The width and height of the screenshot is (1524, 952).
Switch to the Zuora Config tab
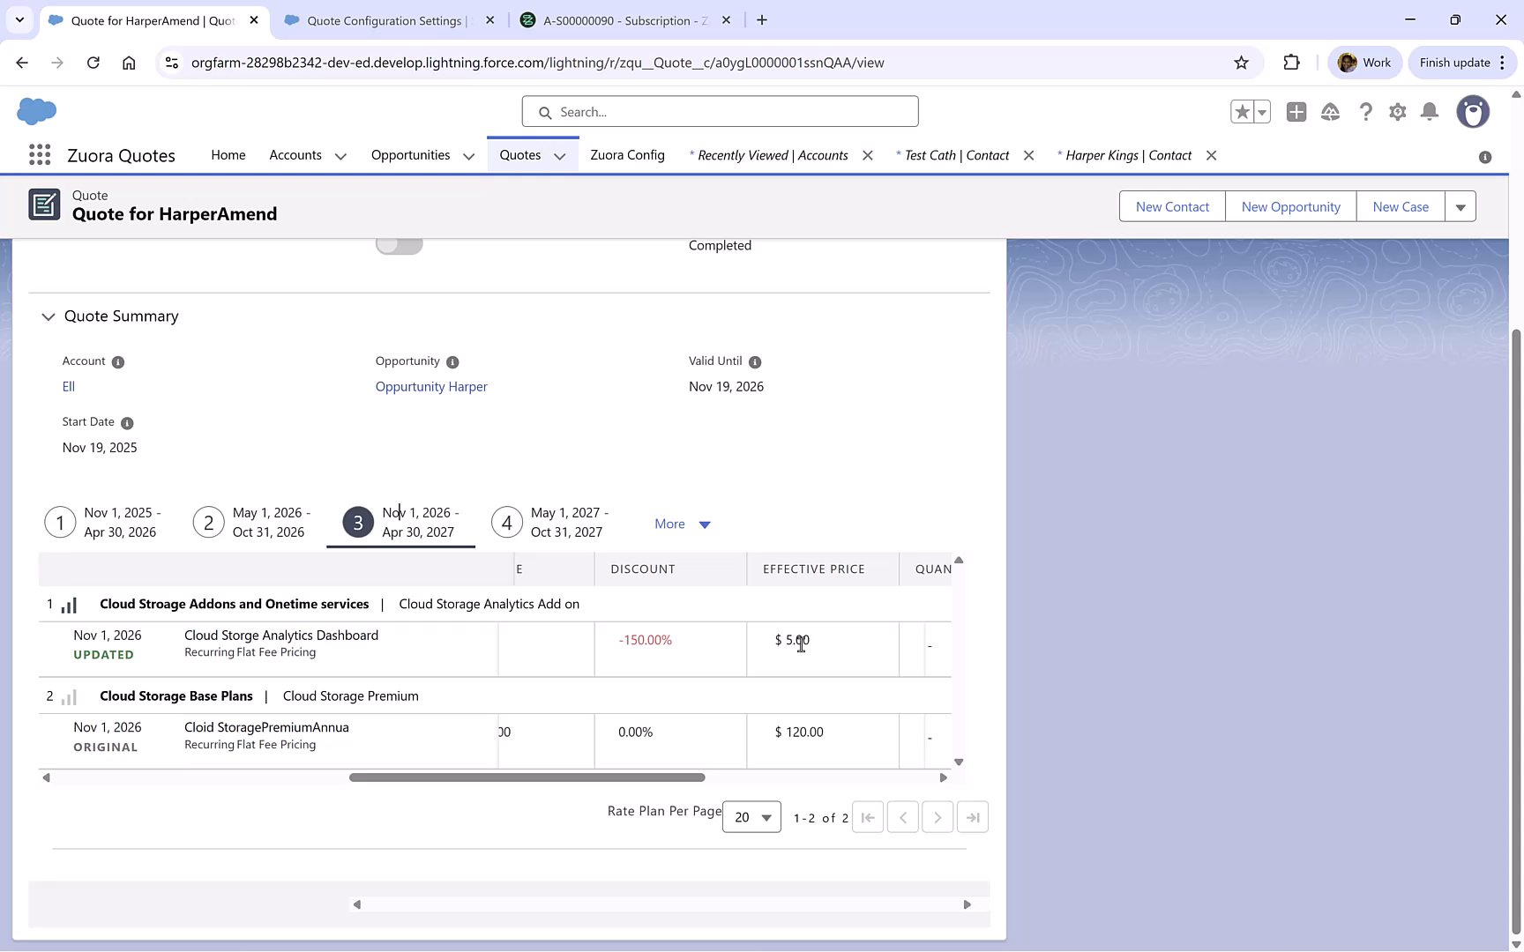coord(627,154)
